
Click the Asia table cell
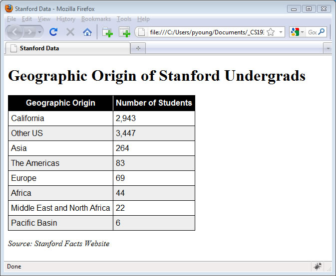[60, 148]
